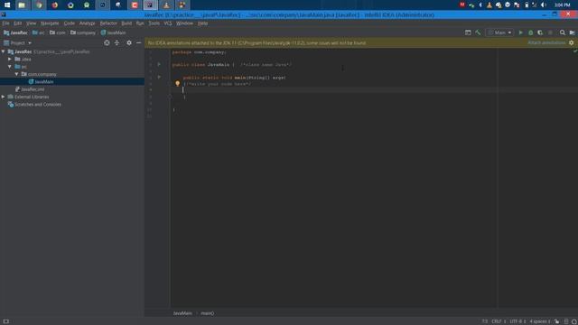Viewport: 578px width, 325px height.
Task: Expand External Libraries node
Action: click(4, 97)
